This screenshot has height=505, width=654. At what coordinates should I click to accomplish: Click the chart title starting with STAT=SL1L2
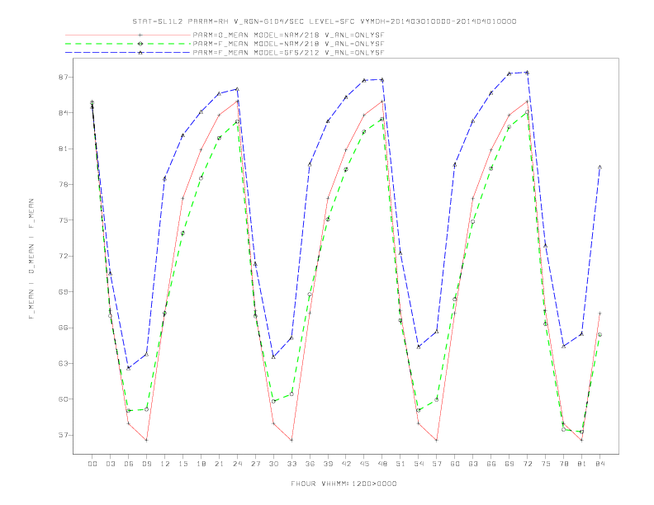[324, 21]
